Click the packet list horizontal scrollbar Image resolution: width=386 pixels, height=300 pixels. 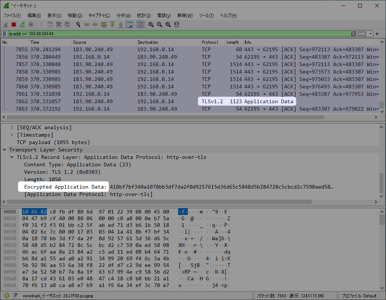pyautogui.click(x=190, y=117)
